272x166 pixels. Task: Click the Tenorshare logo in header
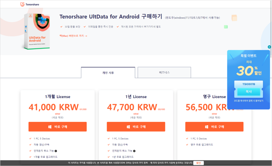[x=30, y=4]
